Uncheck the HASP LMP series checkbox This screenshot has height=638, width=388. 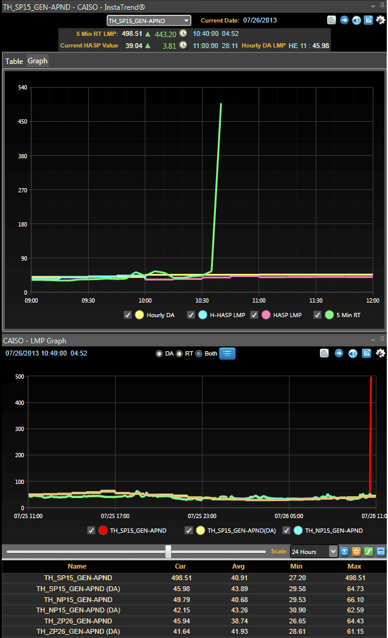(254, 315)
